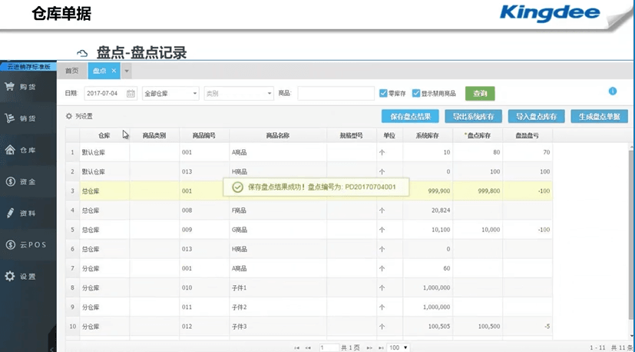Click the system stock cell 100,505

point(428,327)
